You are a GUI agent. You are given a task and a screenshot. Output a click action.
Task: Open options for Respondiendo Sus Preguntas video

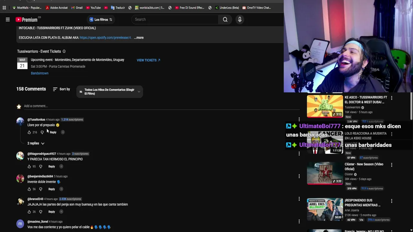(392, 201)
